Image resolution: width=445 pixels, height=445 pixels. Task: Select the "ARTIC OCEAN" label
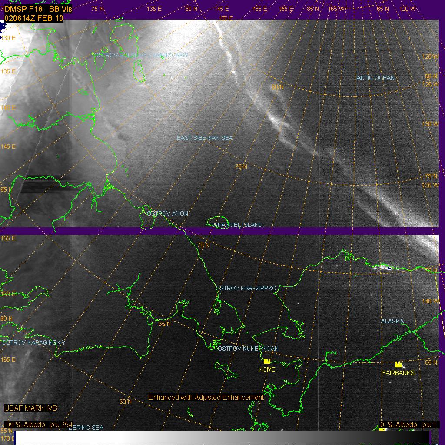[376, 78]
